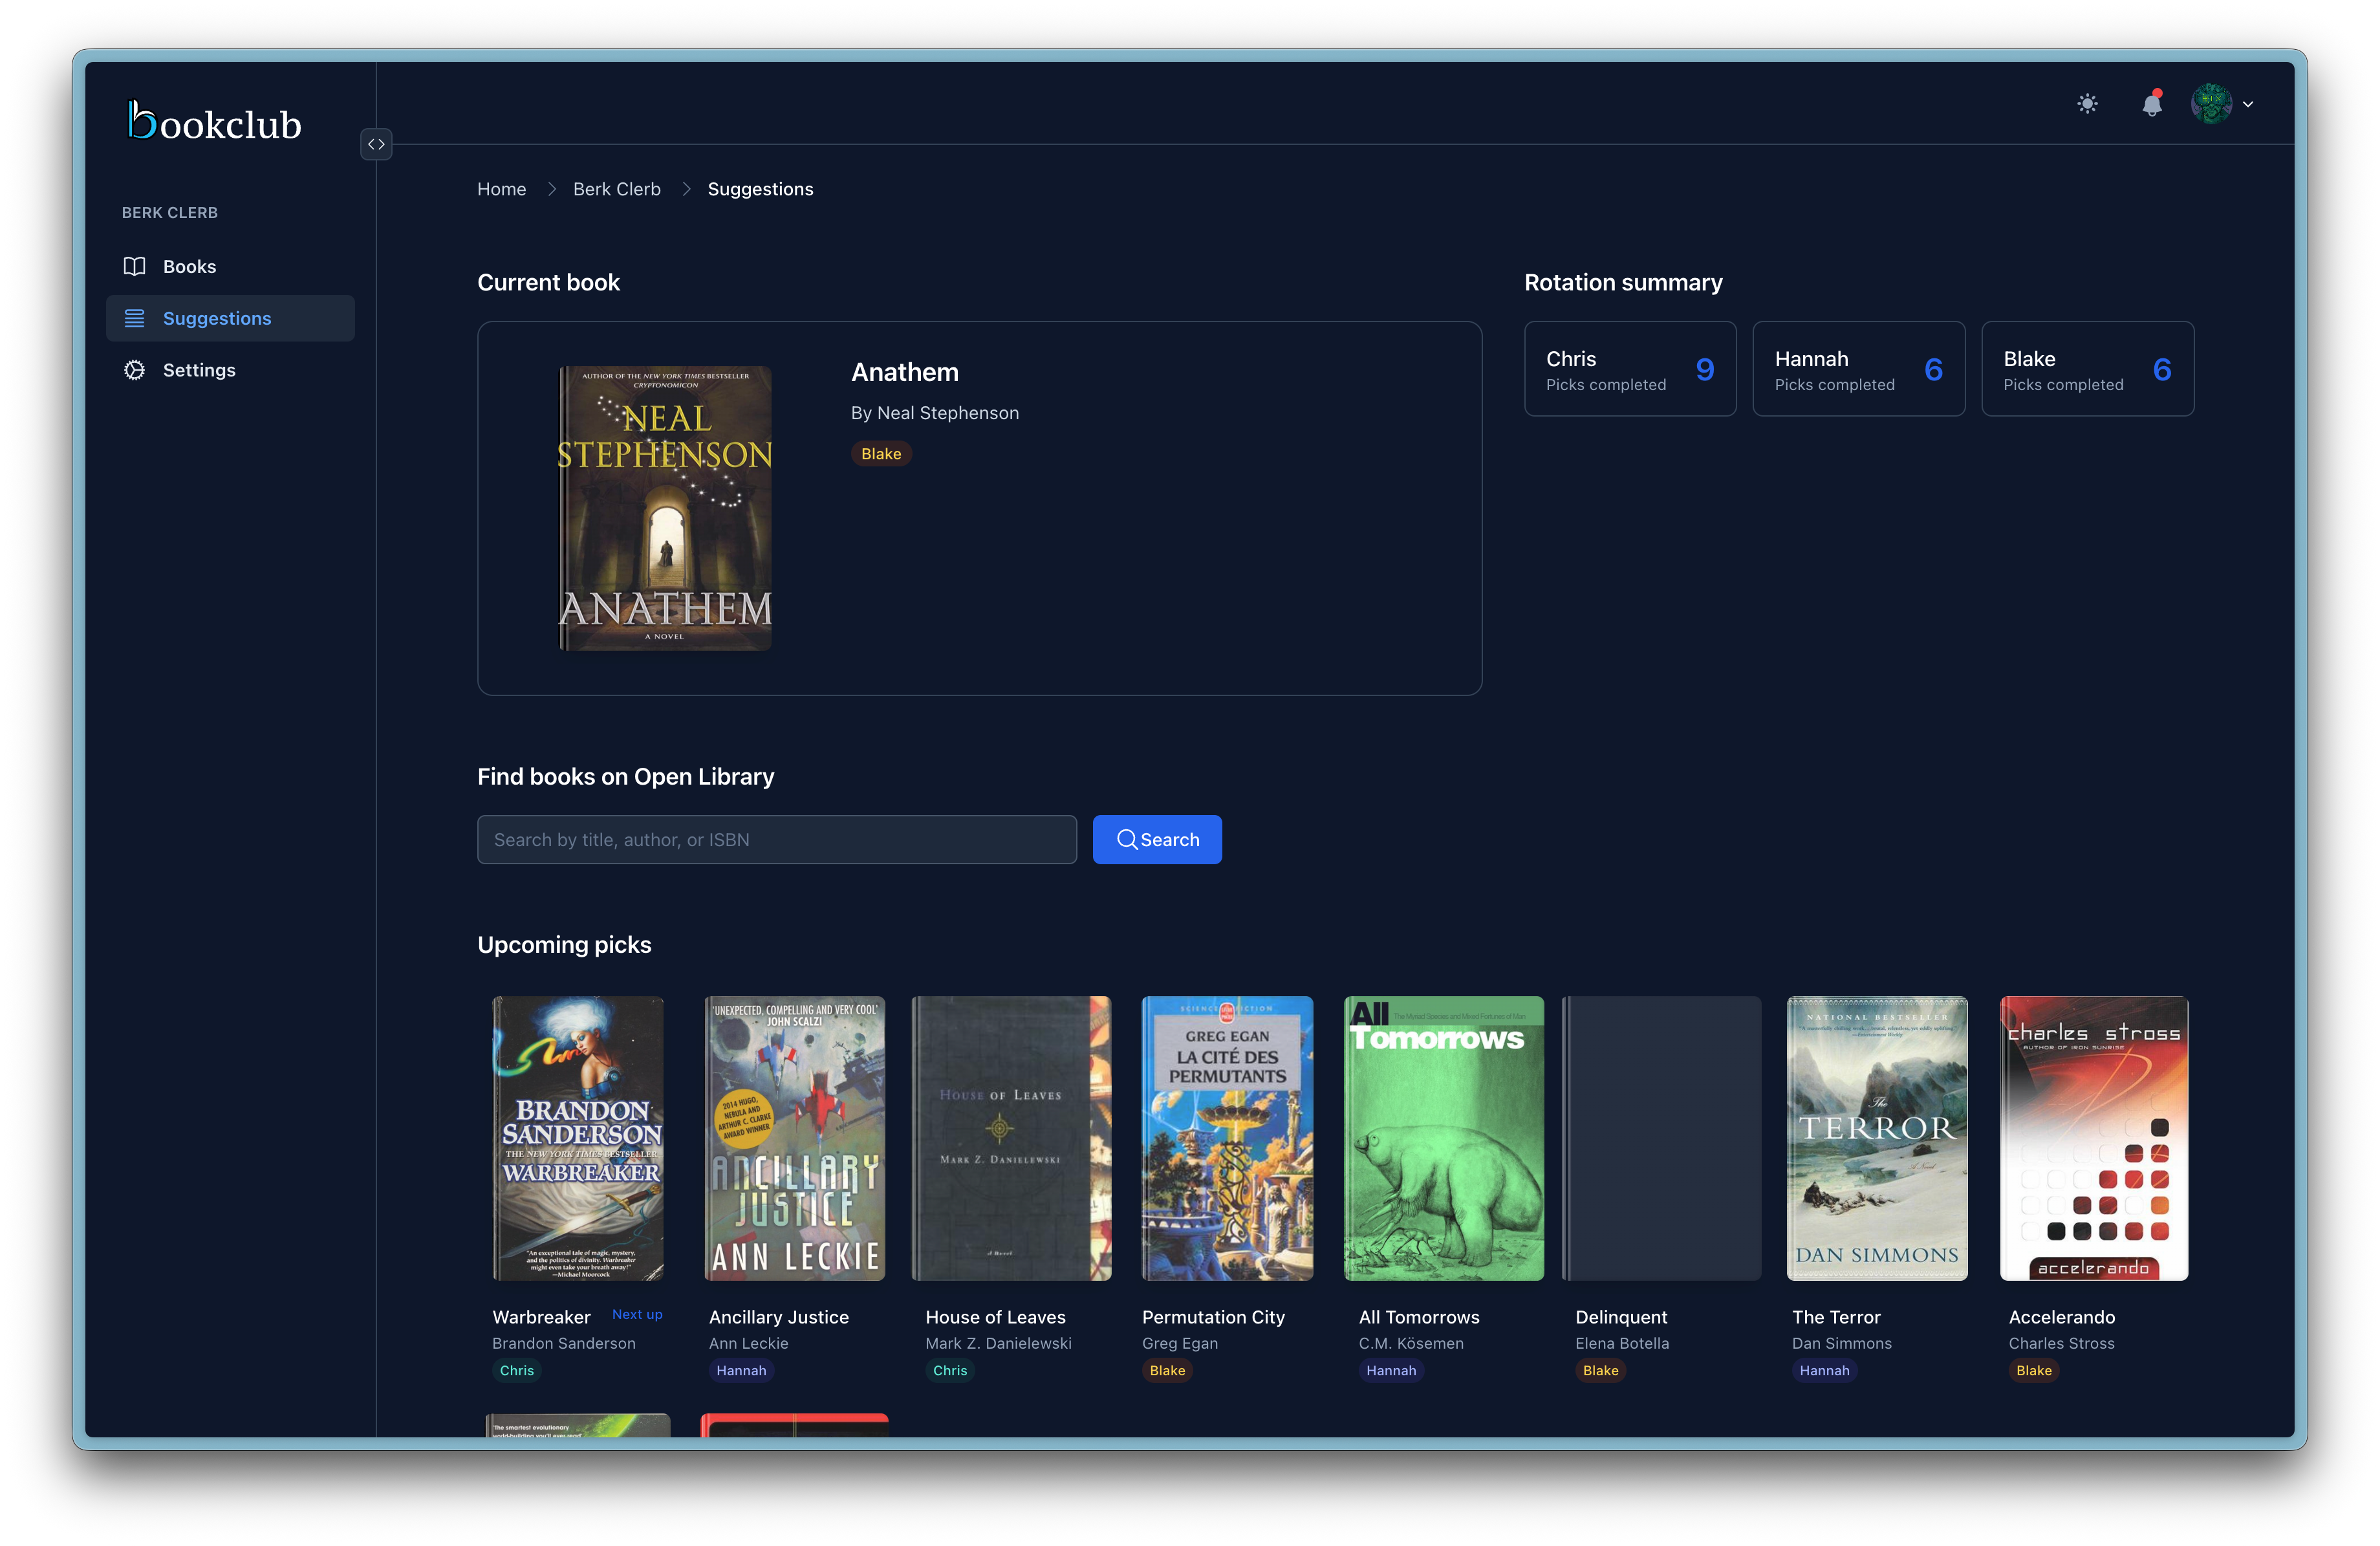Collapse the sidebar using the arrows icon
The width and height of the screenshot is (2380, 1546).
[376, 144]
